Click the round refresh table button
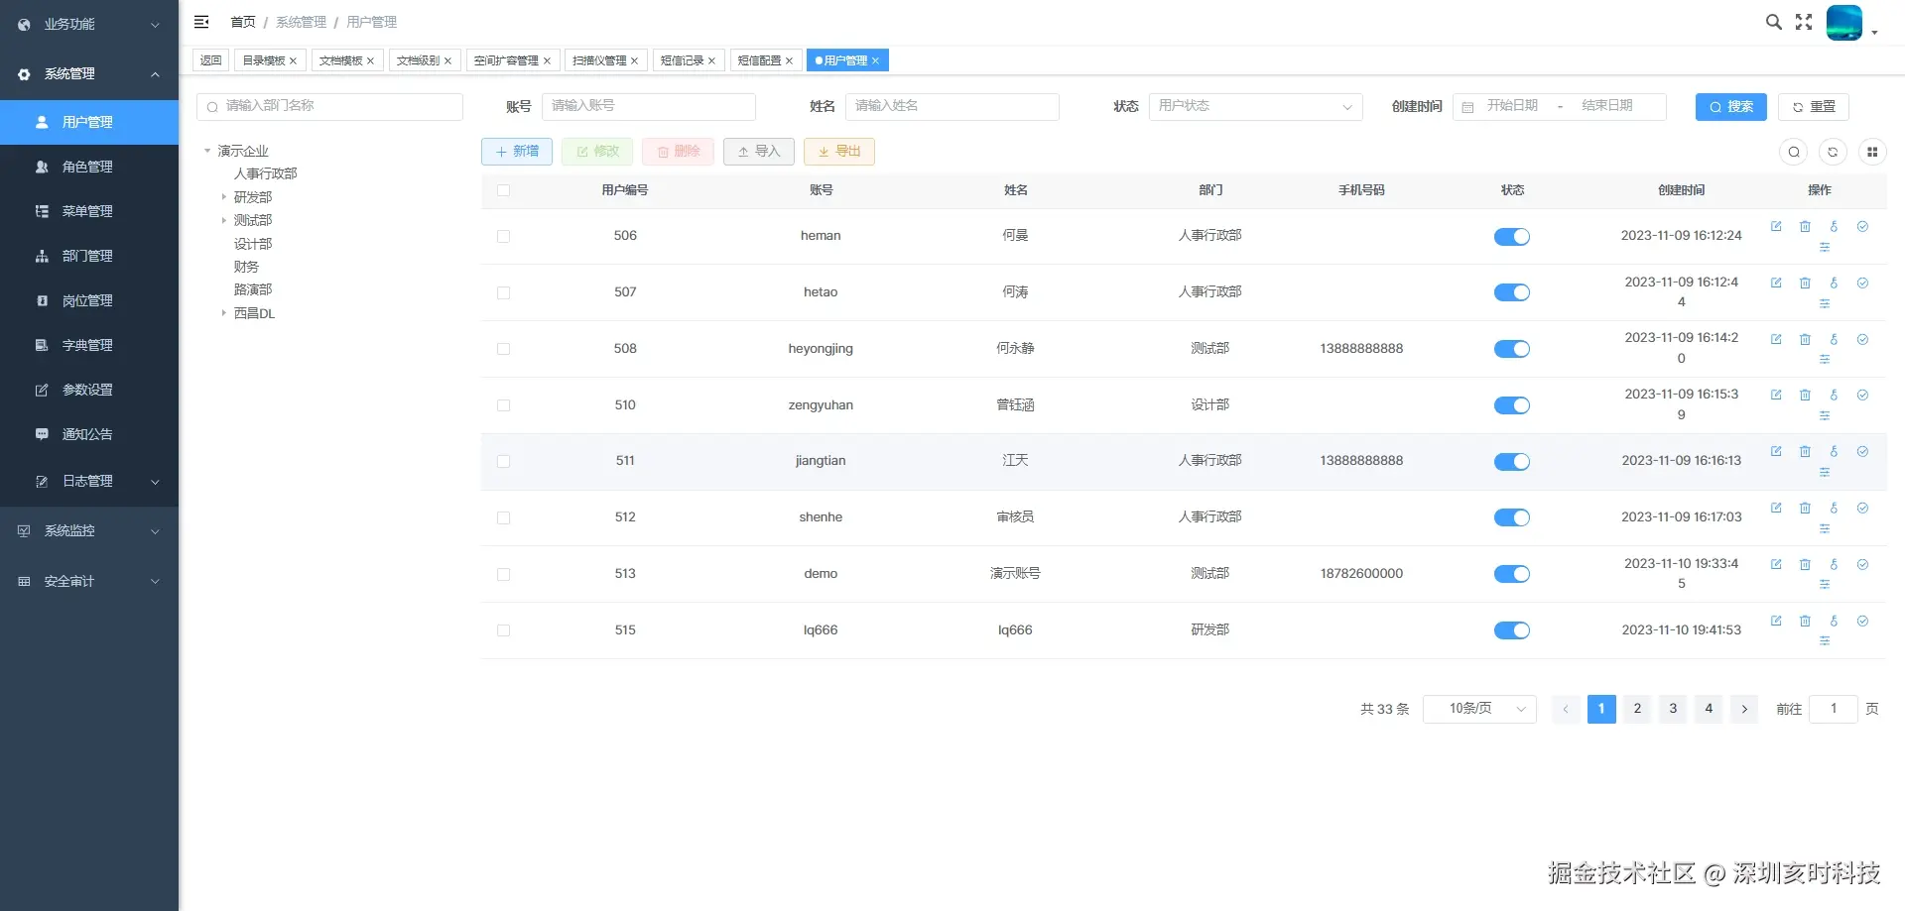Image resolution: width=1905 pixels, height=911 pixels. click(x=1833, y=152)
